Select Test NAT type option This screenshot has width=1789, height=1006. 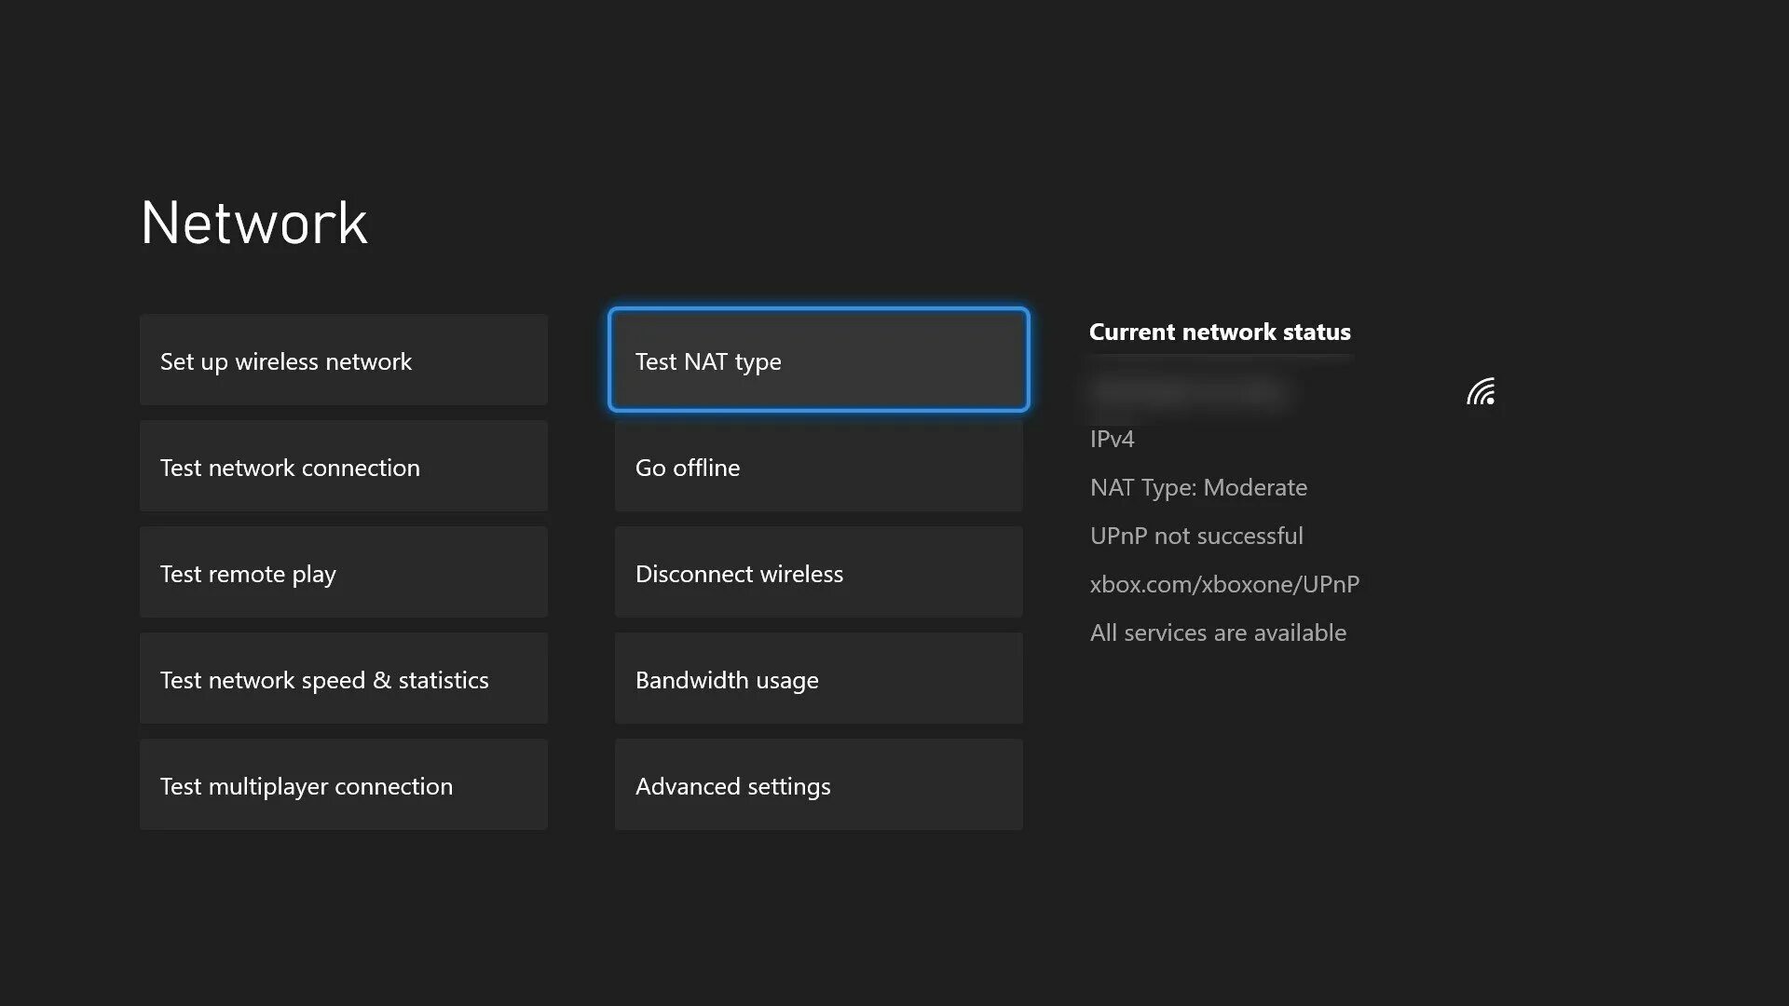[818, 360]
